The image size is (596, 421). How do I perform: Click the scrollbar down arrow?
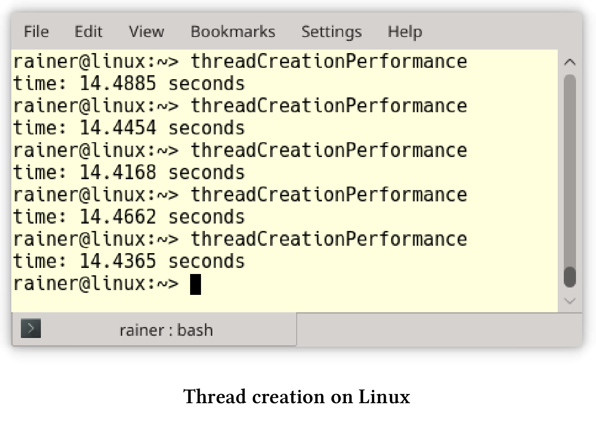coord(570,301)
